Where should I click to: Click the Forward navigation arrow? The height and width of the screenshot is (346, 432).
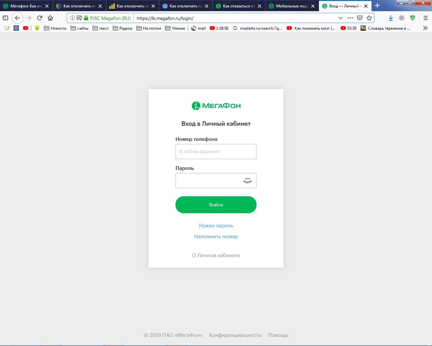[29, 18]
